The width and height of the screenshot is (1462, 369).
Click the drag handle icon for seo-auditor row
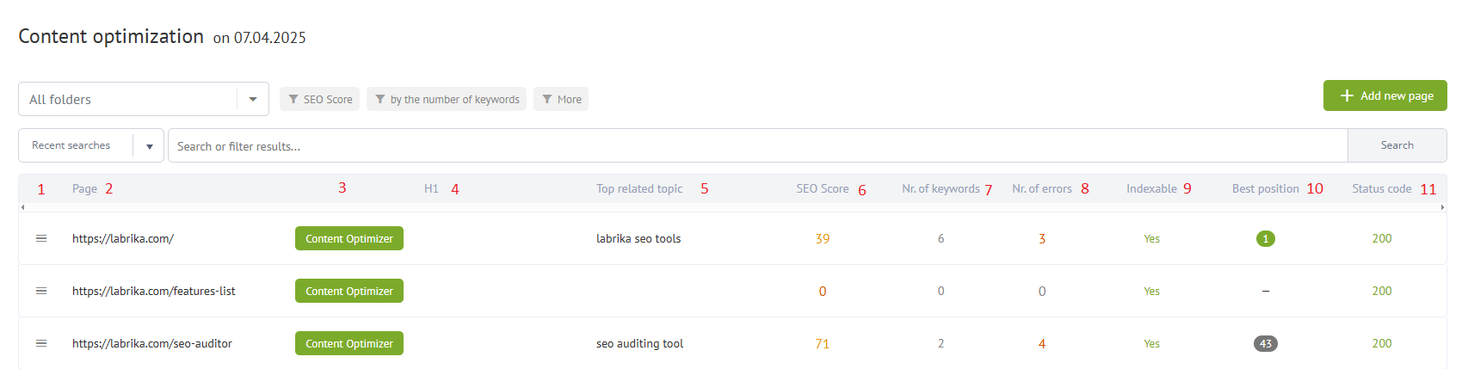[x=41, y=343]
